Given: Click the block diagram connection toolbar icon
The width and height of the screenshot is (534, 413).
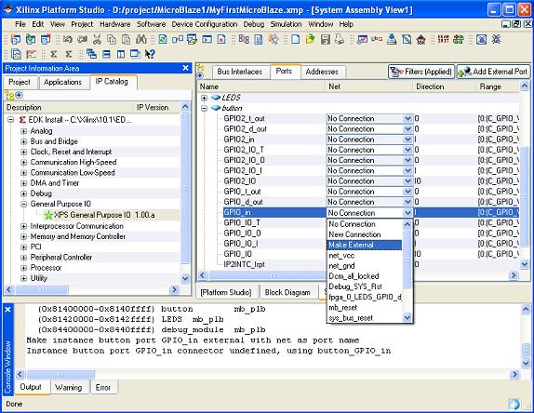Looking at the screenshot, I should tap(178, 39).
